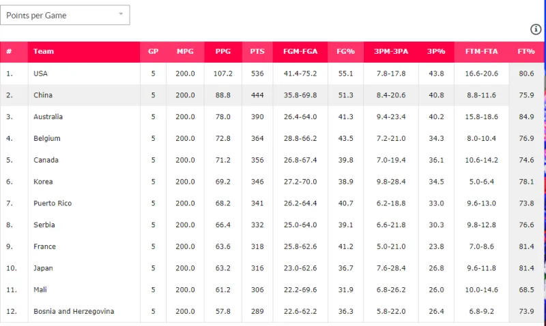Sort by the Team column header

pyautogui.click(x=44, y=52)
